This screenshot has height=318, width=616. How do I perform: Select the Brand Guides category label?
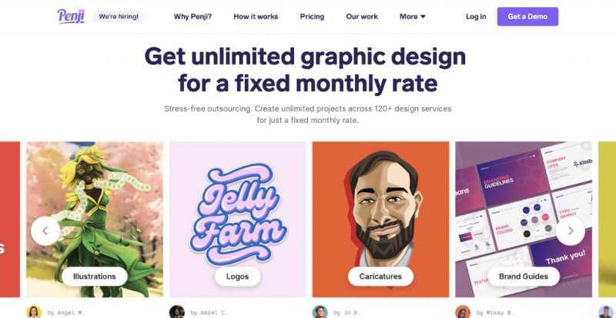tap(524, 277)
